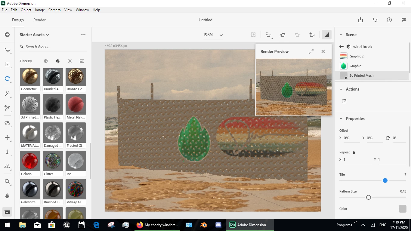Choose the Zoom magnifier tool
This screenshot has width=411, height=231.
[7, 181]
